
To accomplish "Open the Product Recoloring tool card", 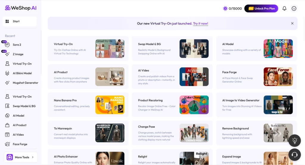I will pyautogui.click(x=172, y=105).
